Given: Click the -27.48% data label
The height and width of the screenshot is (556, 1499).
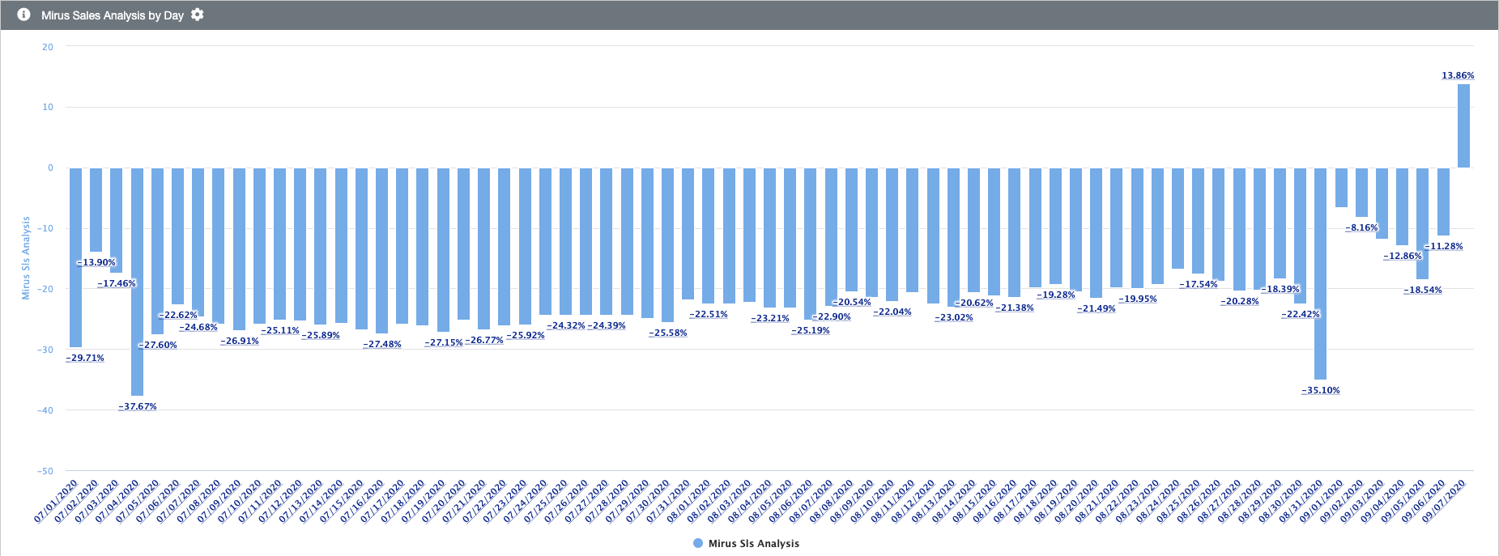Looking at the screenshot, I should pos(382,344).
